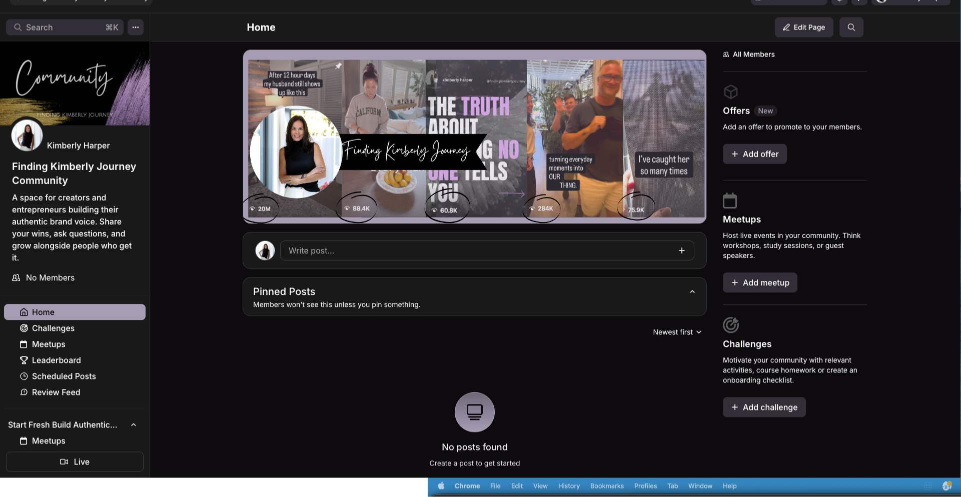Click the monitor icon above No posts found
The image size is (961, 497).
(x=474, y=412)
